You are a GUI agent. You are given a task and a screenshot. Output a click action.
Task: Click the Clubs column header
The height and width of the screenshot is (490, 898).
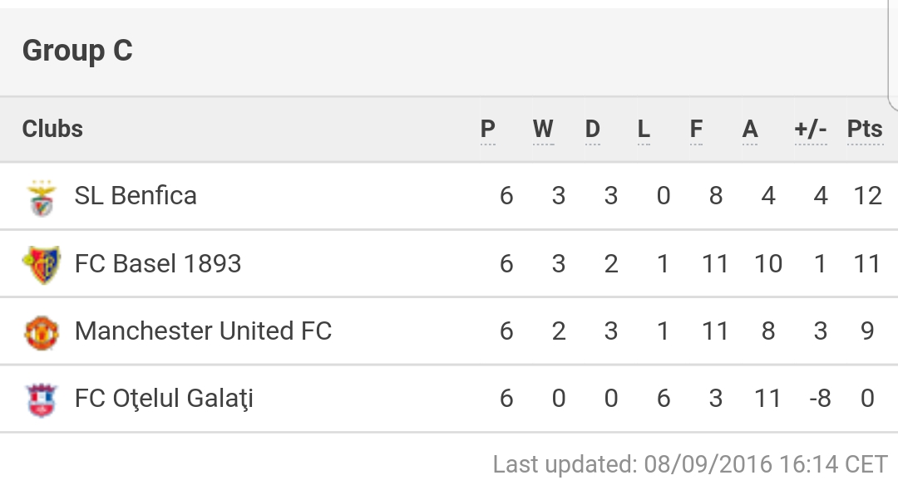[x=52, y=130]
